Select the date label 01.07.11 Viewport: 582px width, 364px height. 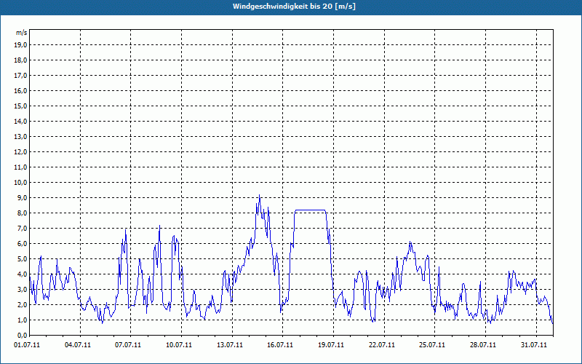pyautogui.click(x=27, y=345)
